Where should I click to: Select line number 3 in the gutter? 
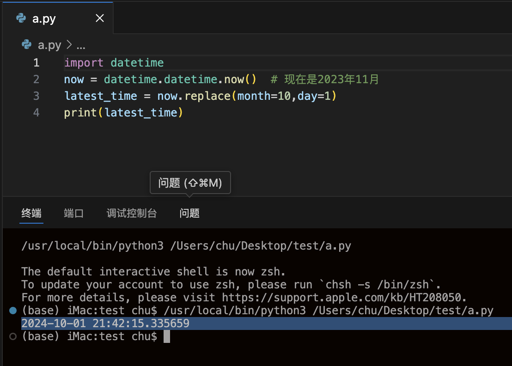point(36,96)
